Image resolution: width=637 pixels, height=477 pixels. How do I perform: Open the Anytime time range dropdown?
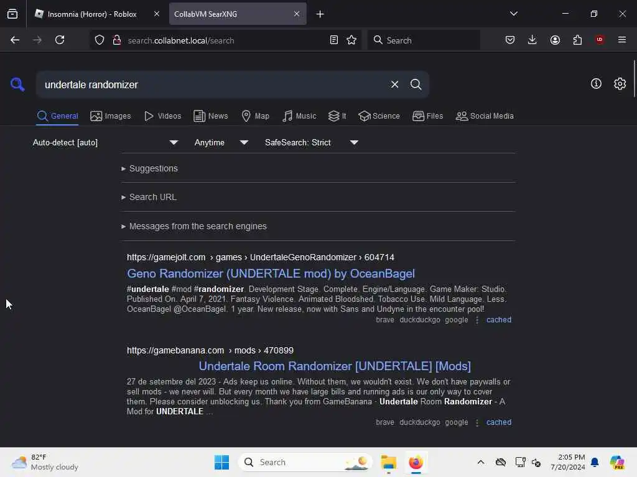(221, 142)
